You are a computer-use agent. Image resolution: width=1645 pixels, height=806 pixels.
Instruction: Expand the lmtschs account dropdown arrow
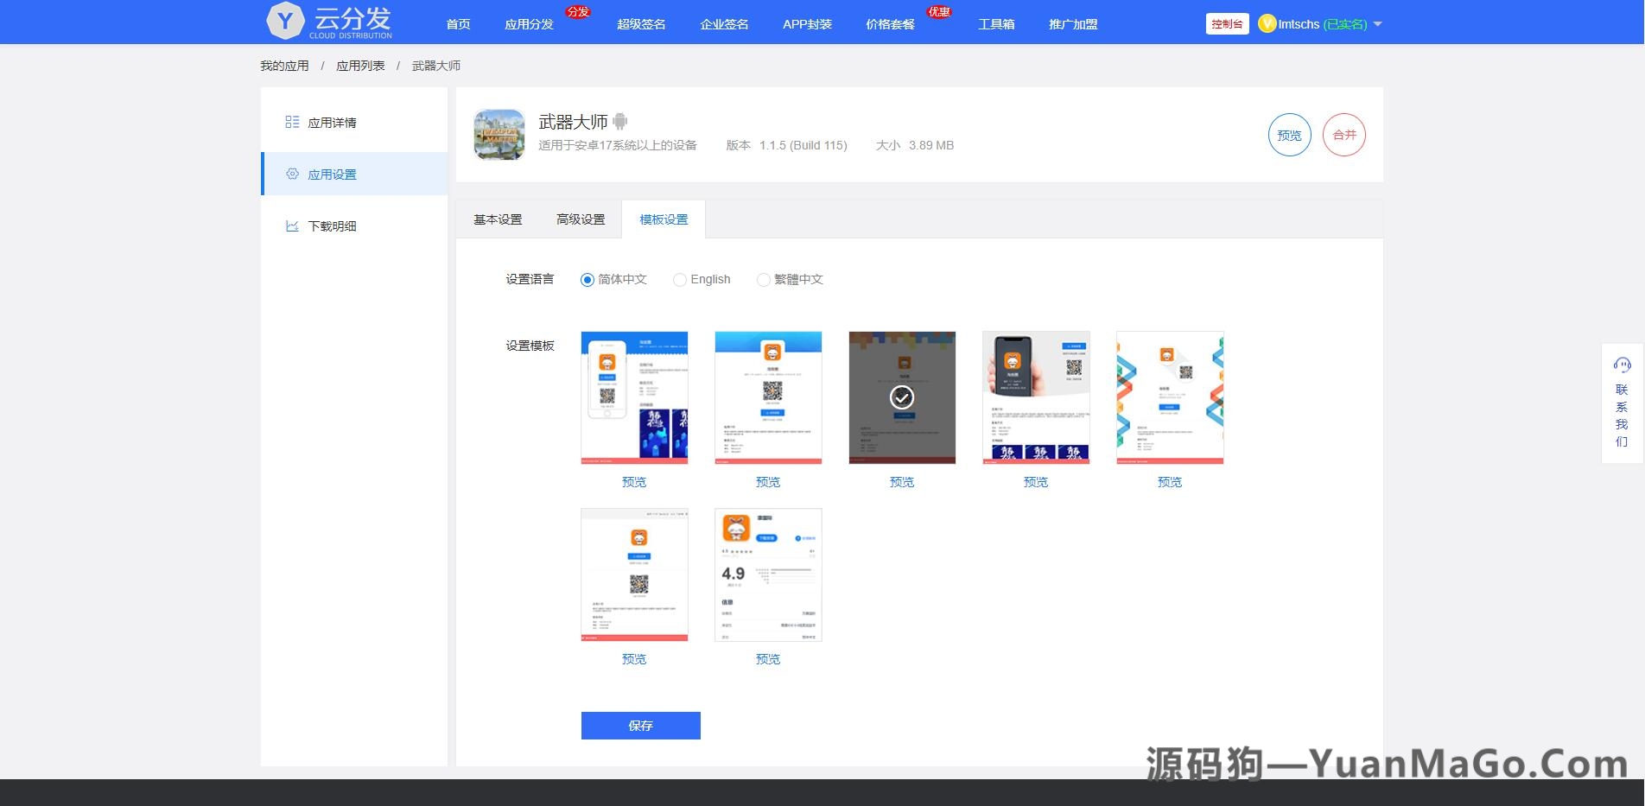1377,24
